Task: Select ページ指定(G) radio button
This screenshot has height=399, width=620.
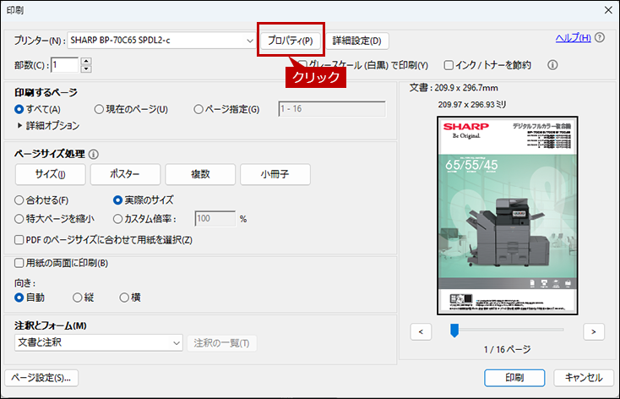Action: tap(199, 109)
